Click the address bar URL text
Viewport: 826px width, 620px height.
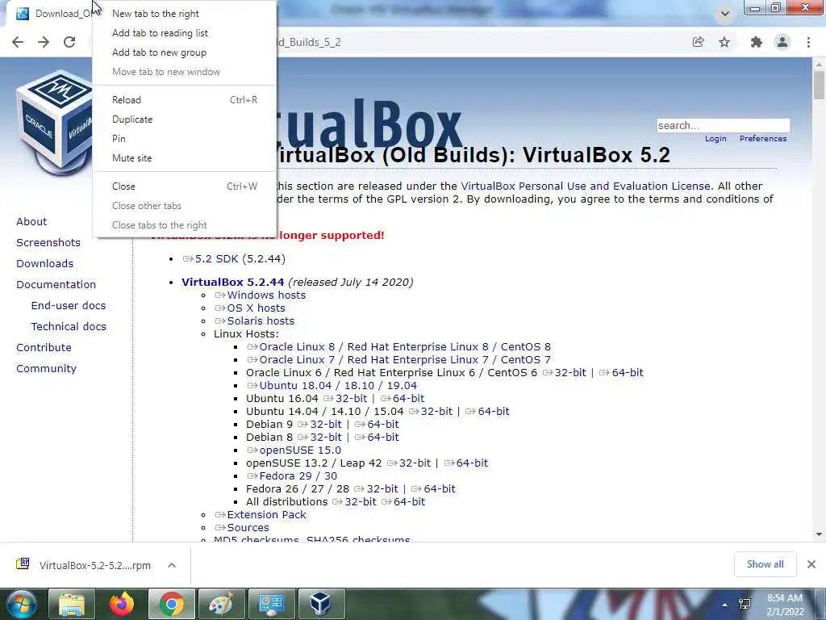click(x=309, y=42)
